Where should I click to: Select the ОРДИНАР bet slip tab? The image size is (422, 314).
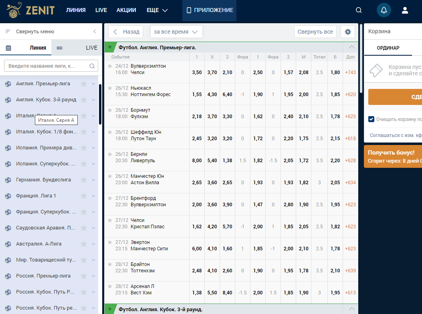(388, 48)
